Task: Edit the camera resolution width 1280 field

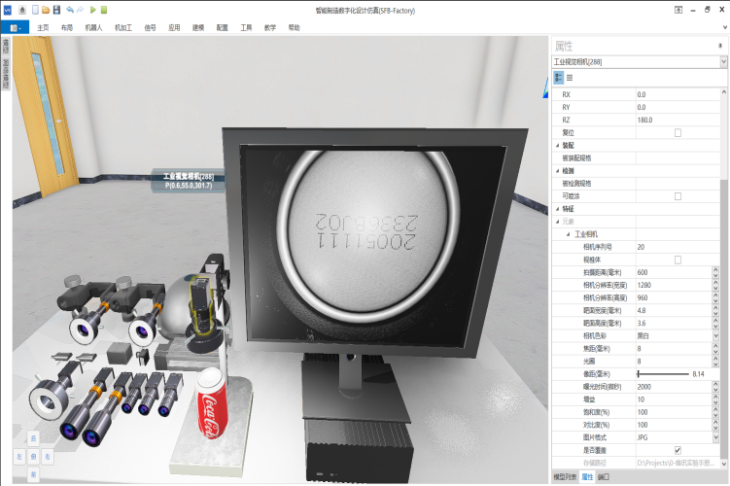Action: pyautogui.click(x=674, y=285)
